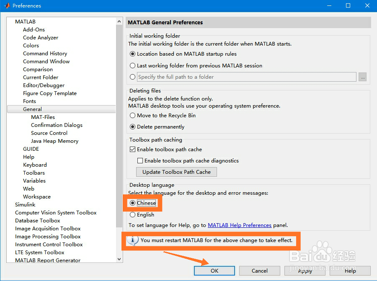Choose Move to the Recycle Bin option
Viewport: 377px width, 281px height.
132,116
